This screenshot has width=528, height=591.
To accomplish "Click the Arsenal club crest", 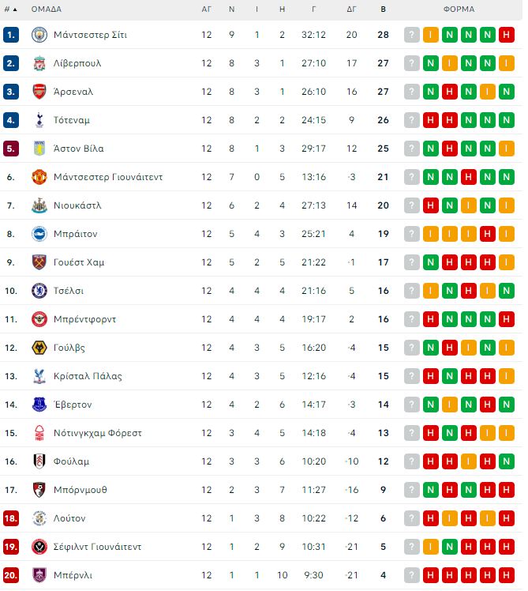I will (39, 92).
